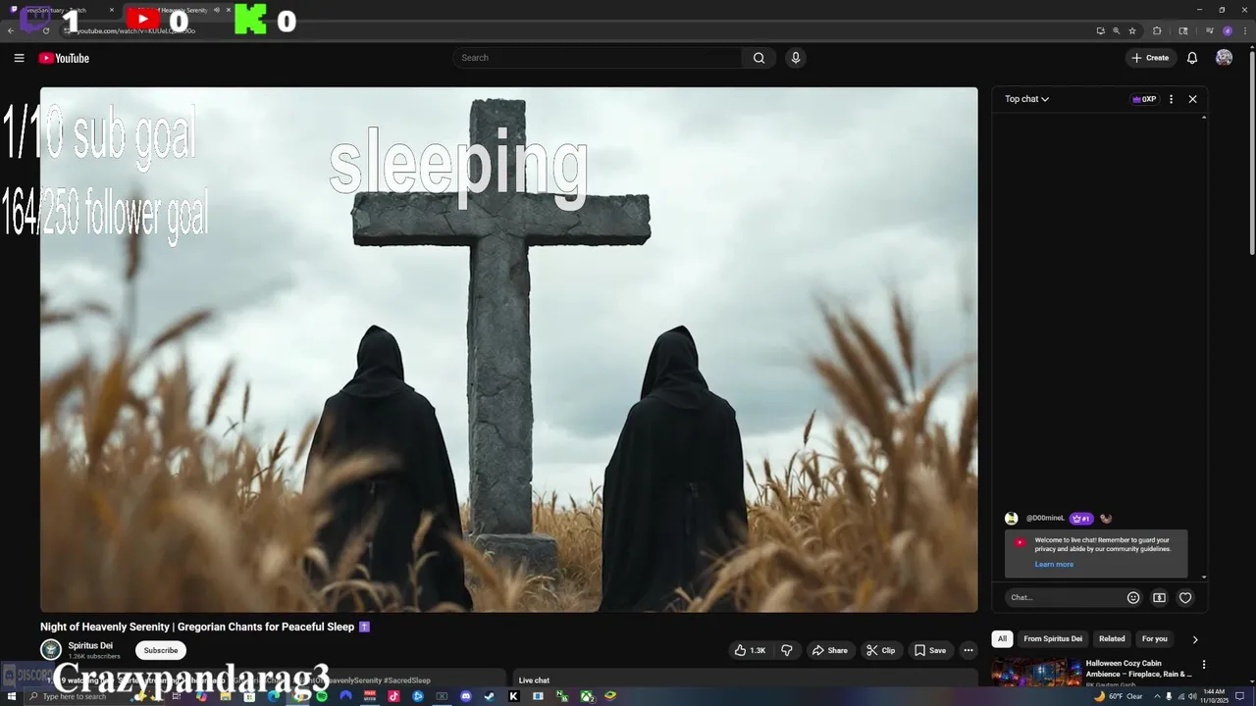Open the video more actions ellipsis
The height and width of the screenshot is (706, 1256).
(x=968, y=650)
